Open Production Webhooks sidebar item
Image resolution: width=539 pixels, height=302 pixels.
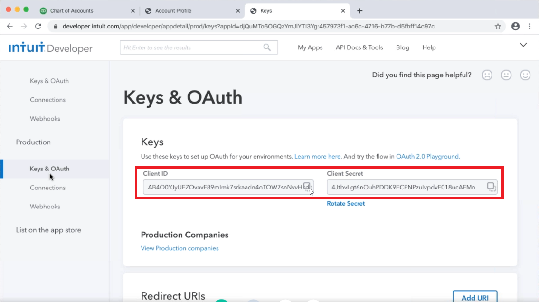point(45,207)
